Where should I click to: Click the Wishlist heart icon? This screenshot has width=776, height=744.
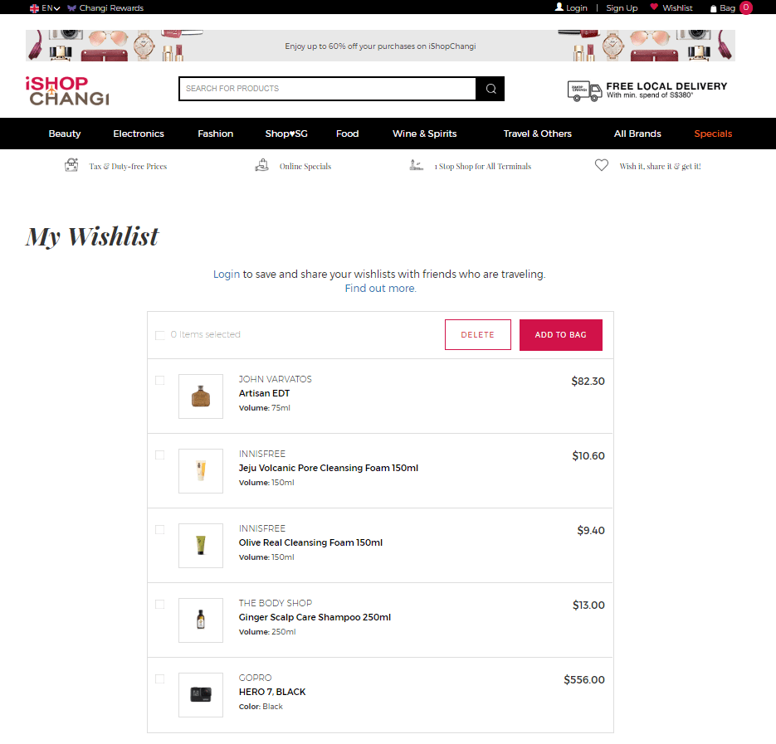[x=654, y=7]
